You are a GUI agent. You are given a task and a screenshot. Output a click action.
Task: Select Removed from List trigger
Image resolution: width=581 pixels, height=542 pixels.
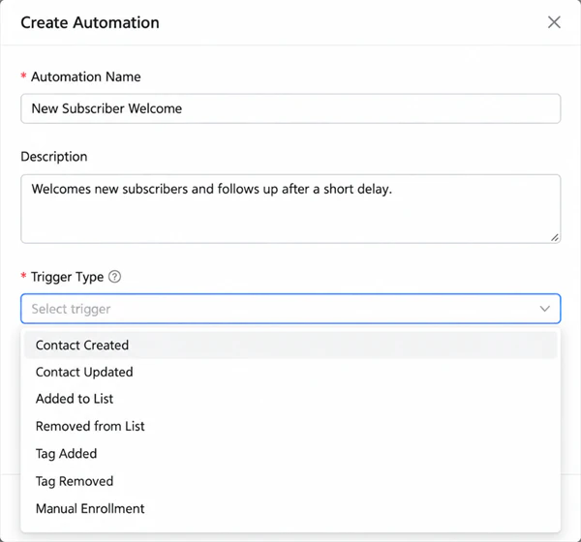click(290, 426)
